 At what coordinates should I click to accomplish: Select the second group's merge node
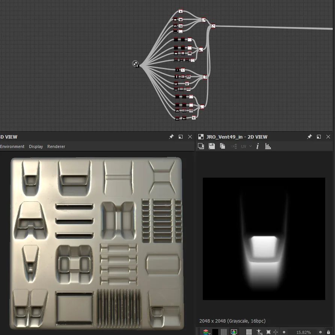pyautogui.click(x=201, y=49)
